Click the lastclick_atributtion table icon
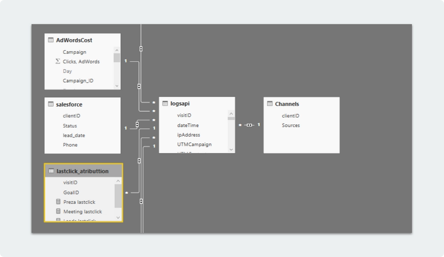 (x=51, y=171)
